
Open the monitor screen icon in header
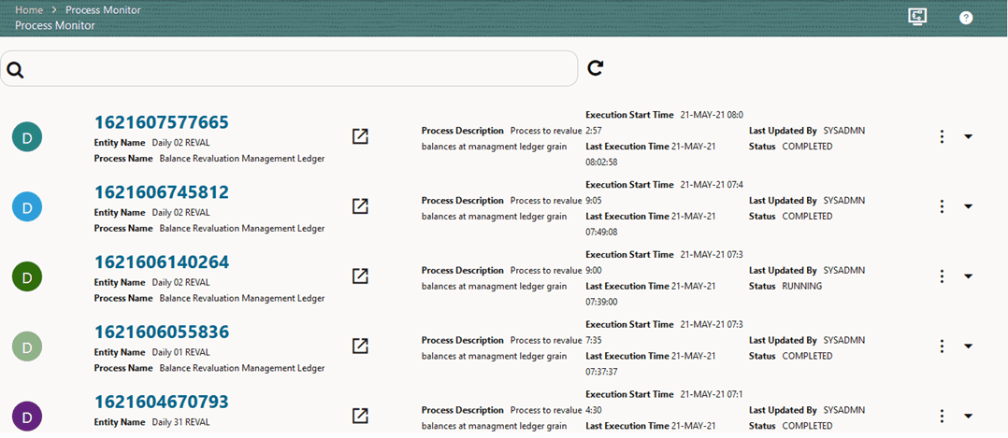917,18
